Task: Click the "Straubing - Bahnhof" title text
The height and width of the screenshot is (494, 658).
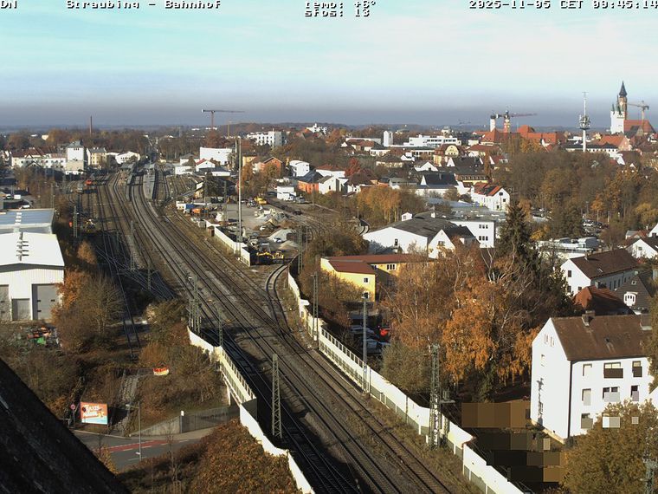Action: tap(143, 4)
